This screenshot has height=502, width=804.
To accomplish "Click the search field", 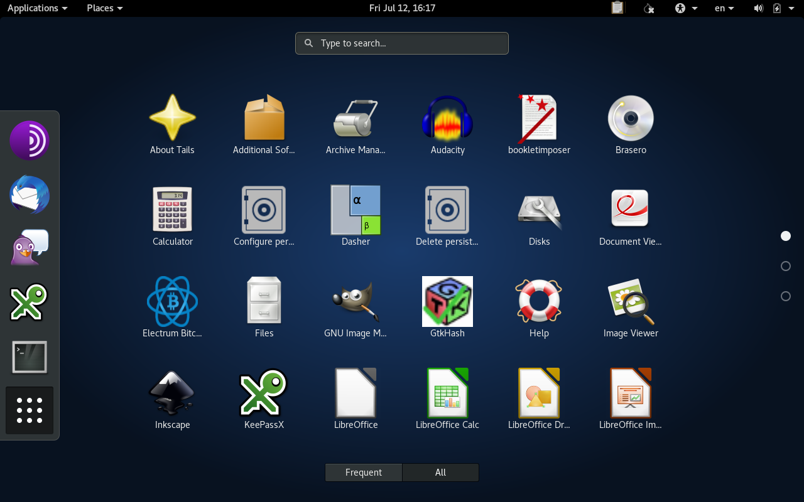I will pos(402,43).
